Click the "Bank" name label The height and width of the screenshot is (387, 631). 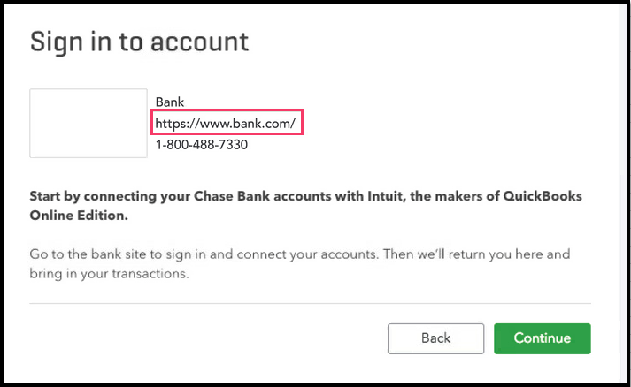[x=170, y=102]
